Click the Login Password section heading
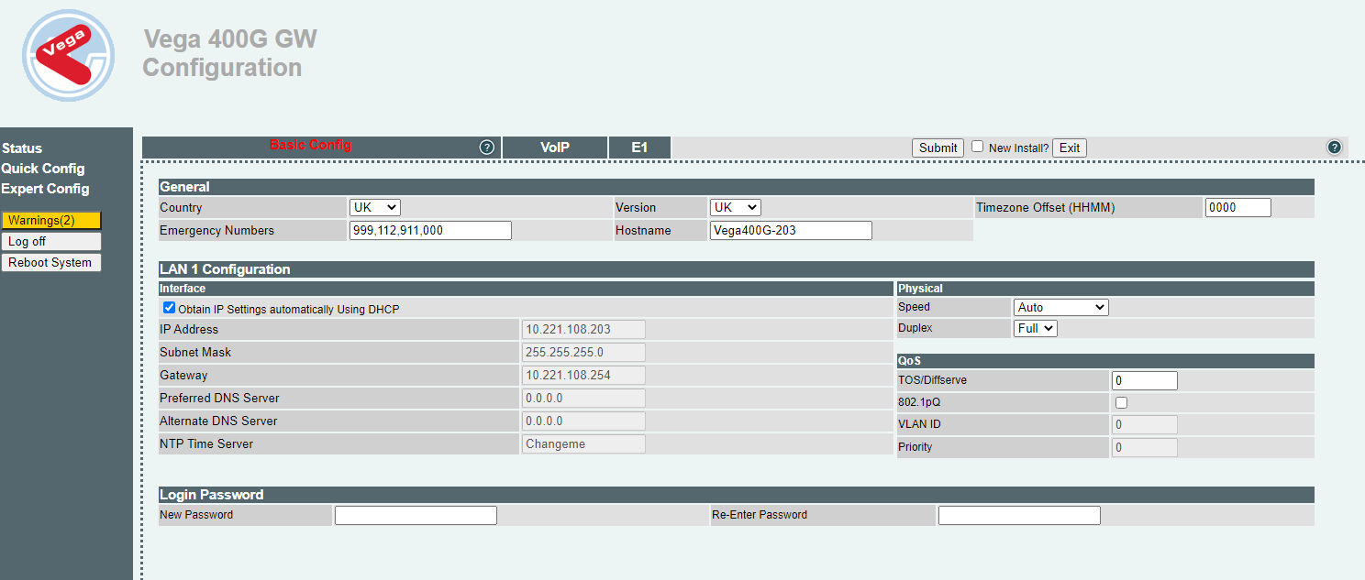Image resolution: width=1365 pixels, height=580 pixels. (211, 495)
